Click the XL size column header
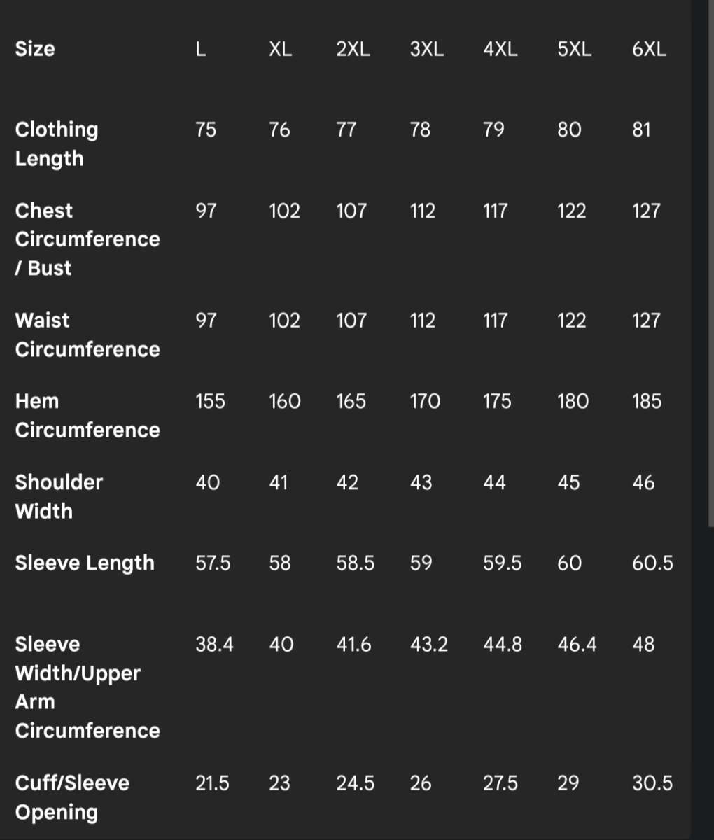This screenshot has width=714, height=840. pos(280,49)
